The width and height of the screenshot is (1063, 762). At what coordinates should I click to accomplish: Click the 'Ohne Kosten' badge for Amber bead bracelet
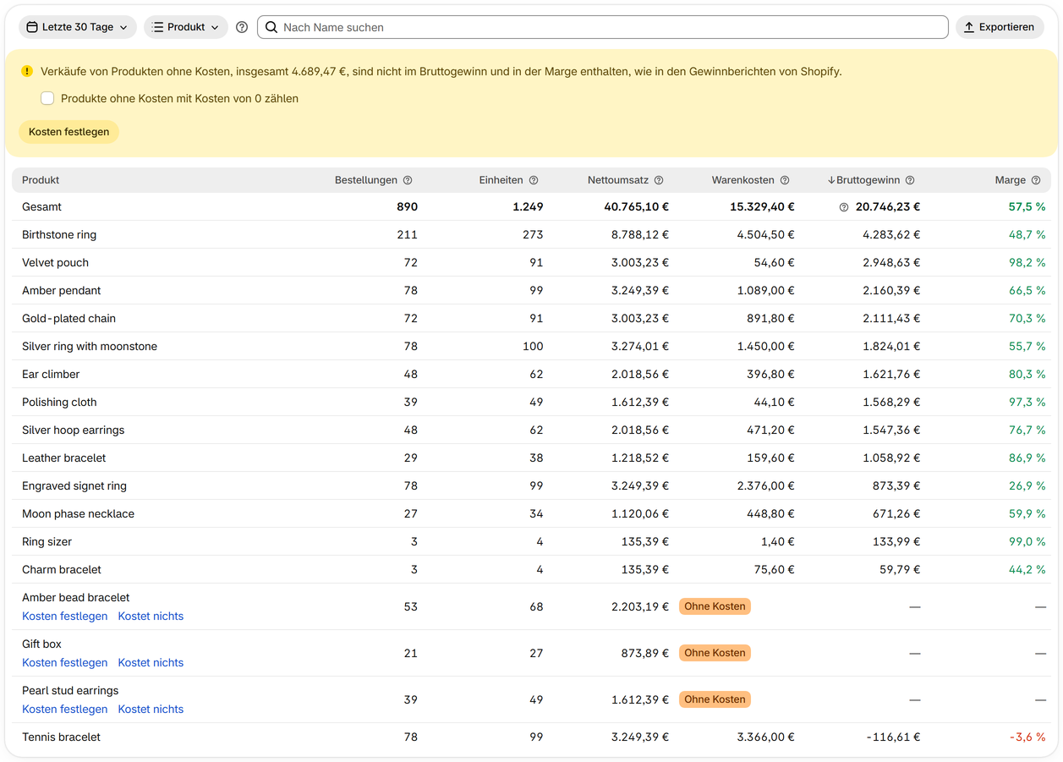tap(715, 606)
